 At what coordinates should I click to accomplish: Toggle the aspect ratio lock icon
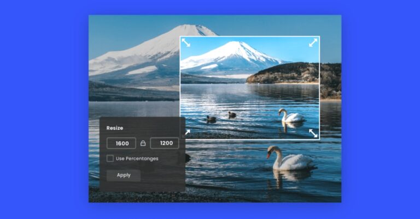click(143, 143)
